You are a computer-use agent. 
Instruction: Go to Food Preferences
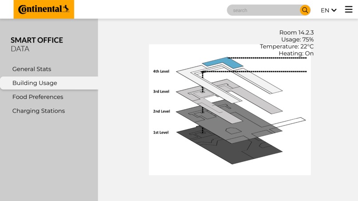click(x=38, y=97)
